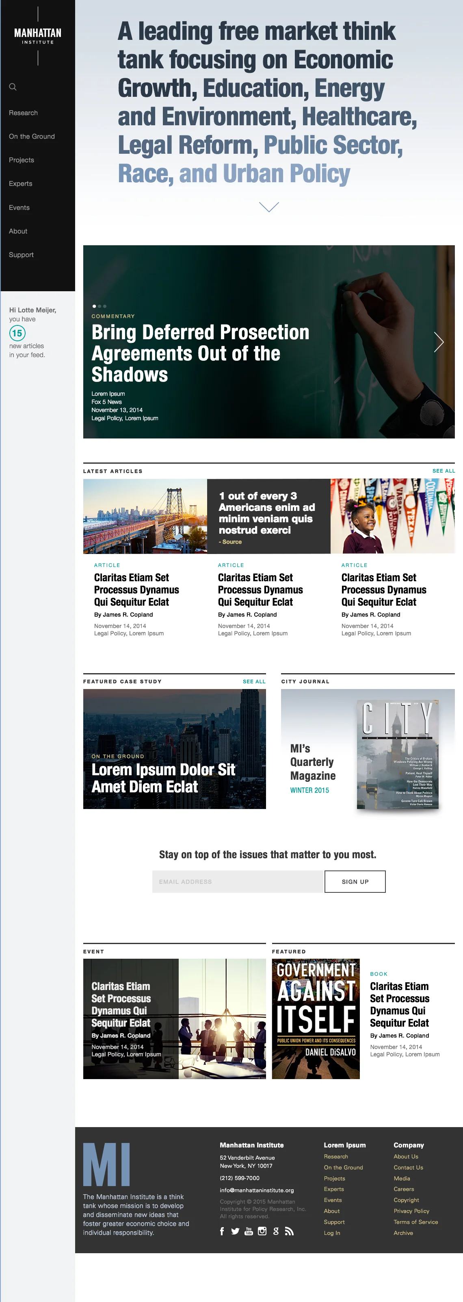Viewport: 463px width, 1302px height.
Task: Click the Winter 2015 issue link
Action: pyautogui.click(x=309, y=790)
